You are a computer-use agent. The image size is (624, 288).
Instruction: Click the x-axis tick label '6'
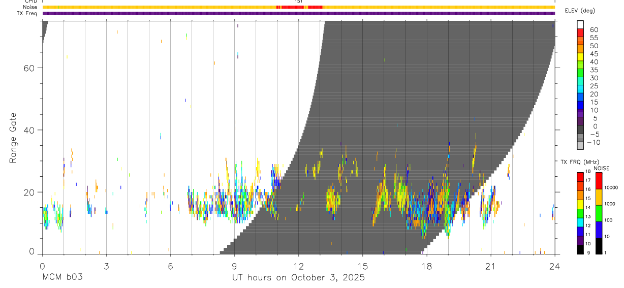click(x=170, y=266)
